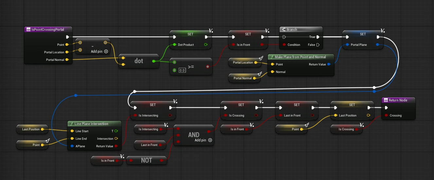Select the dot product node

[139, 61]
